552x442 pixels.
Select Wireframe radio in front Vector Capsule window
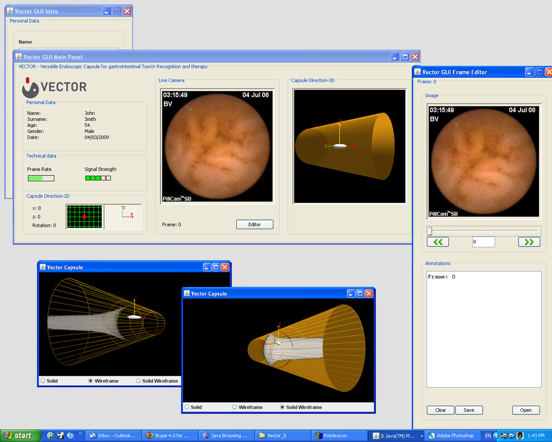pos(235,407)
